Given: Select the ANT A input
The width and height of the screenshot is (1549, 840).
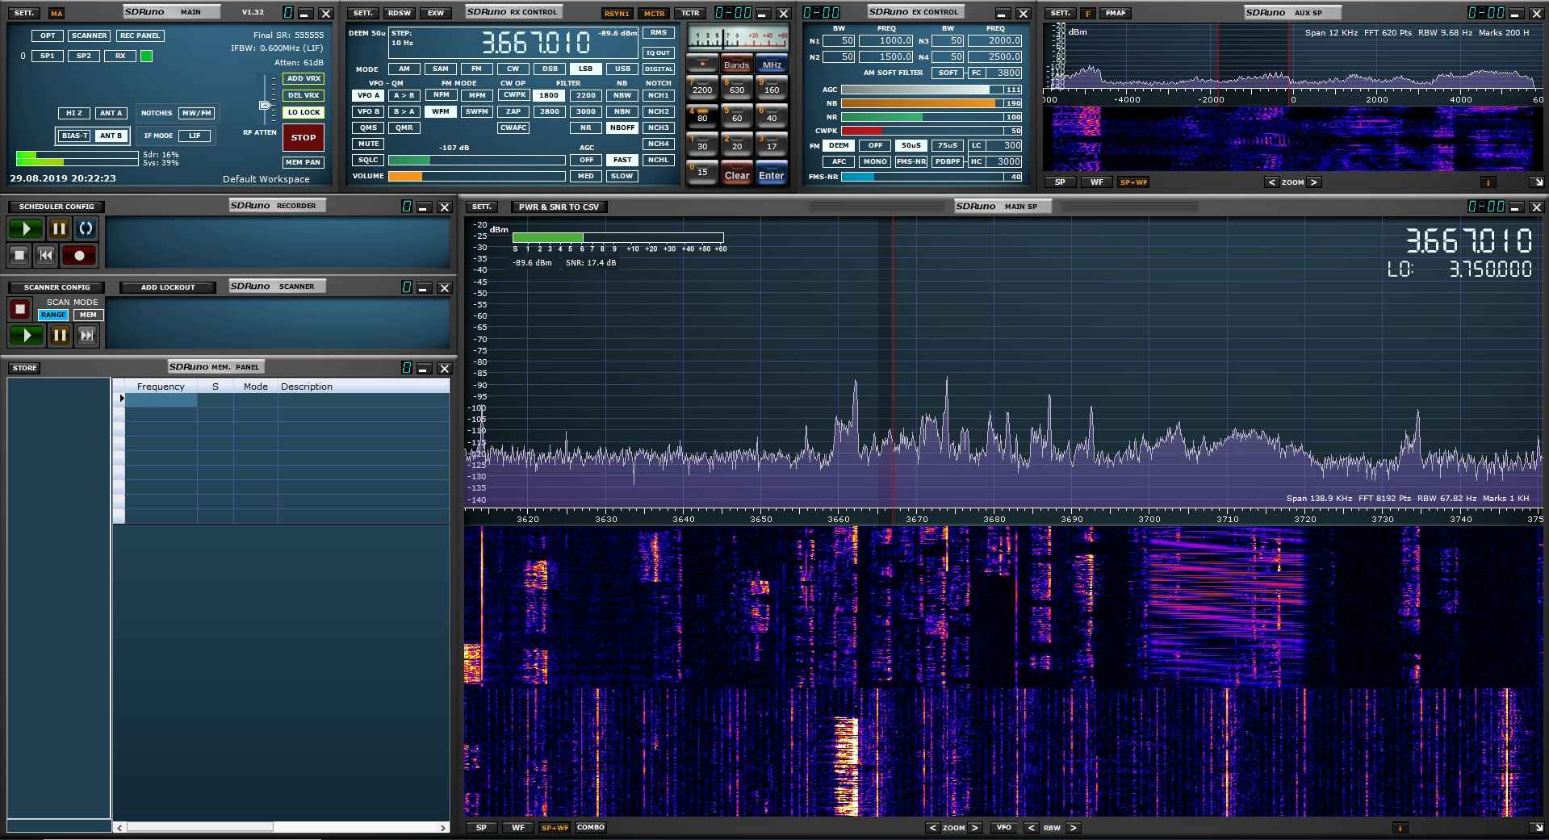Looking at the screenshot, I should click(x=111, y=113).
